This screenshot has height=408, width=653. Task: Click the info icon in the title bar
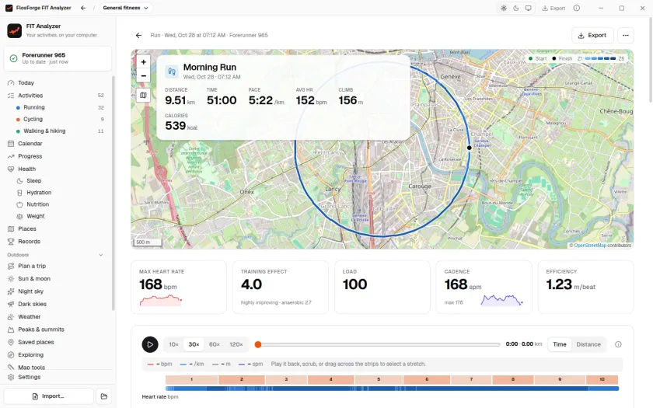[576, 8]
